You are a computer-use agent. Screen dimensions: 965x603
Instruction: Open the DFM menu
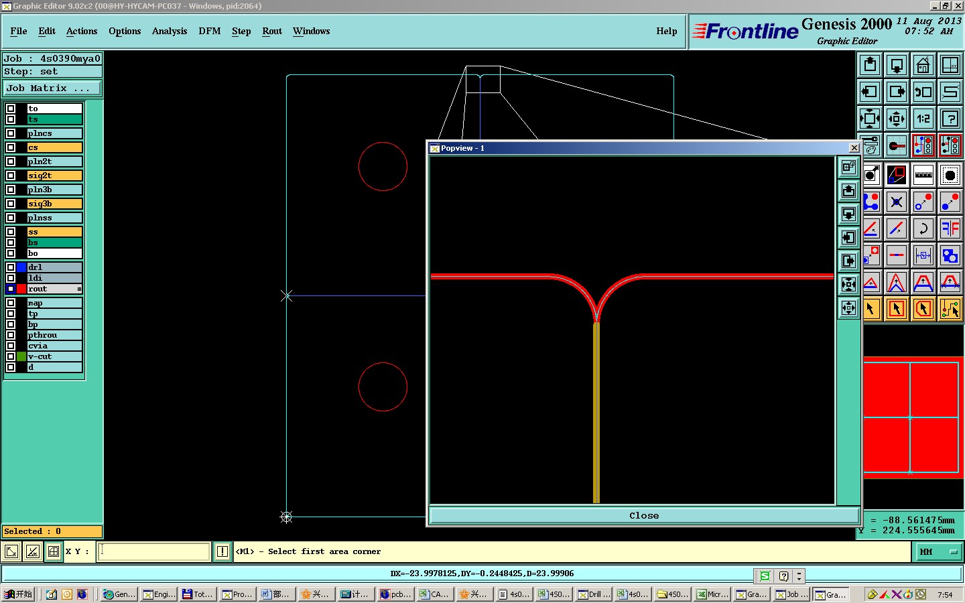pyautogui.click(x=210, y=31)
